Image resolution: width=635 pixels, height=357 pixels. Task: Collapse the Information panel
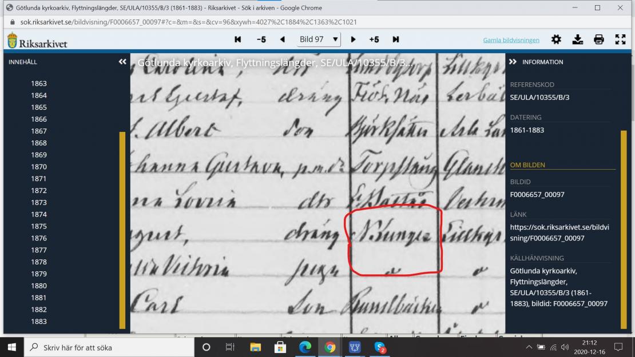pos(513,62)
